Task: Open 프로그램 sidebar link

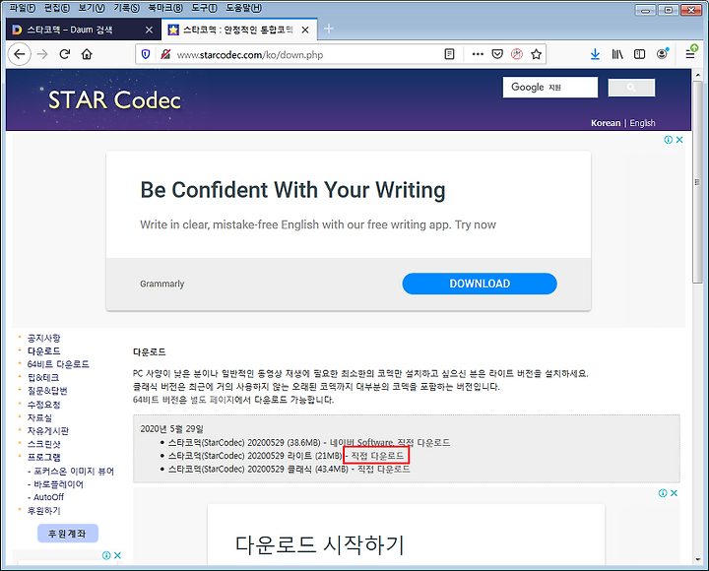Action: [43, 457]
